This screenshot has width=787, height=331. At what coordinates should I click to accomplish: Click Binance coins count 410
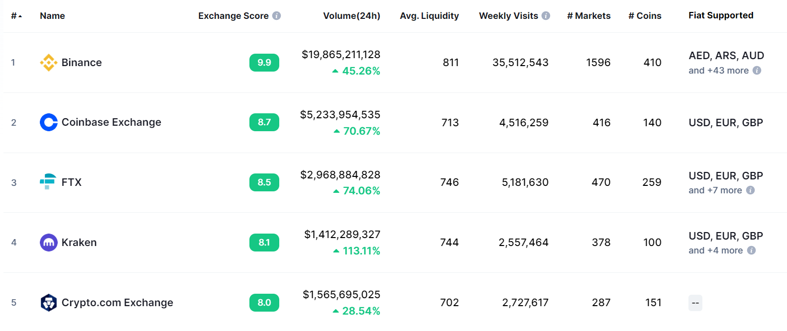(652, 63)
